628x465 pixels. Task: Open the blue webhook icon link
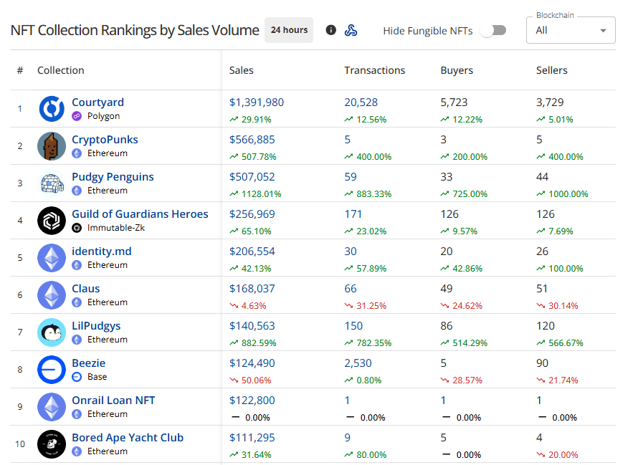coord(351,30)
